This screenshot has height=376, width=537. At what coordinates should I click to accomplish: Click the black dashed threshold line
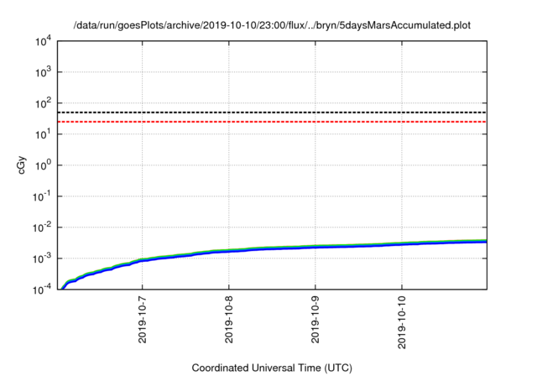pos(272,112)
